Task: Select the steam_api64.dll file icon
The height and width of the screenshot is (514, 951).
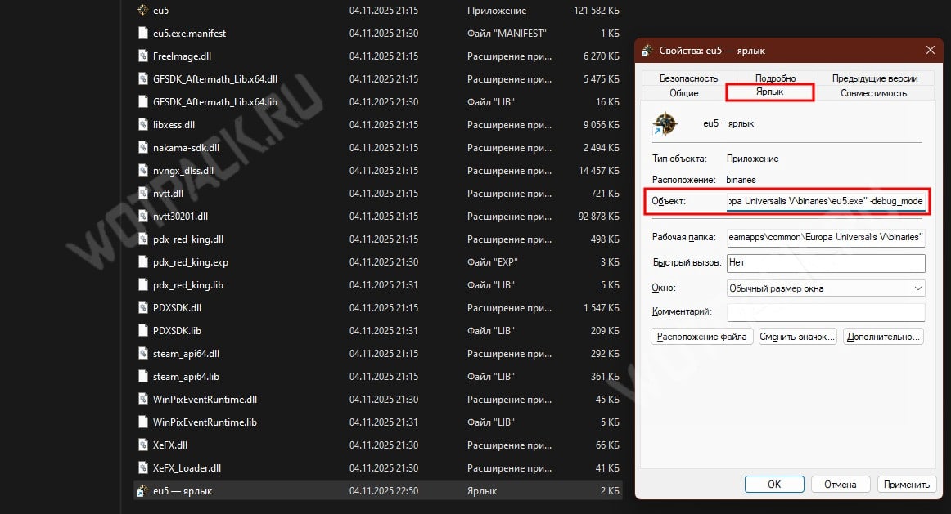Action: 142,354
